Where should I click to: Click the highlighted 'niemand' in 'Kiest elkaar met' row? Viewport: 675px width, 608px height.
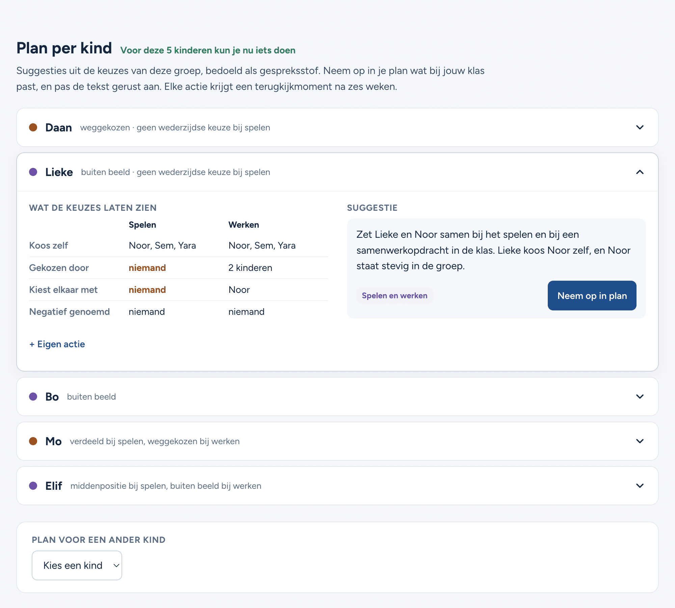tap(147, 290)
